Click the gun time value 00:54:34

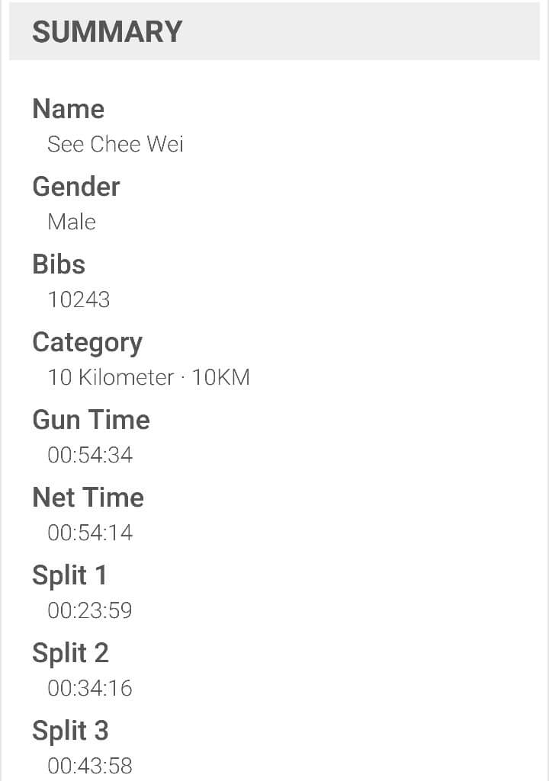tap(90, 455)
